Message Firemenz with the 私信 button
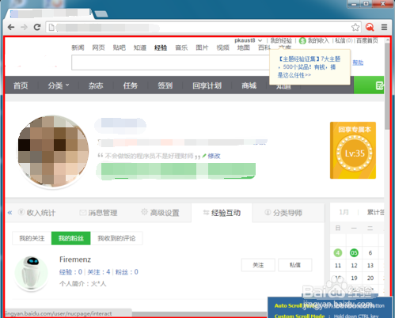 pyautogui.click(x=295, y=265)
